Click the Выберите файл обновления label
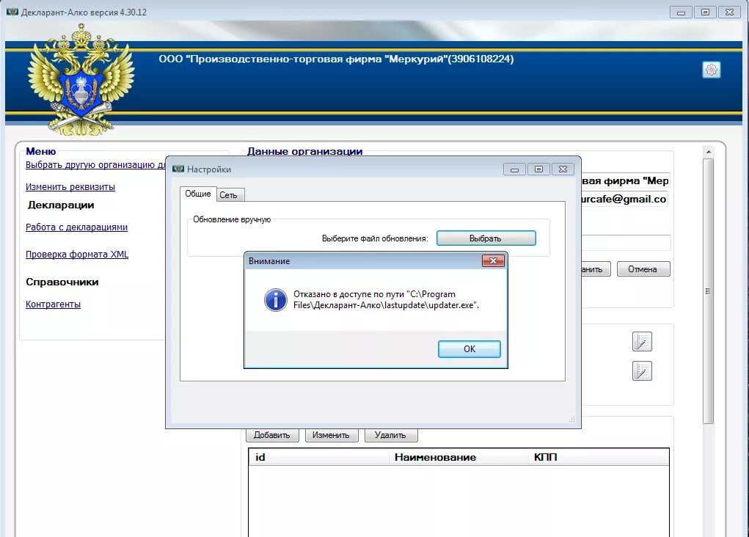749x537 pixels. tap(374, 238)
